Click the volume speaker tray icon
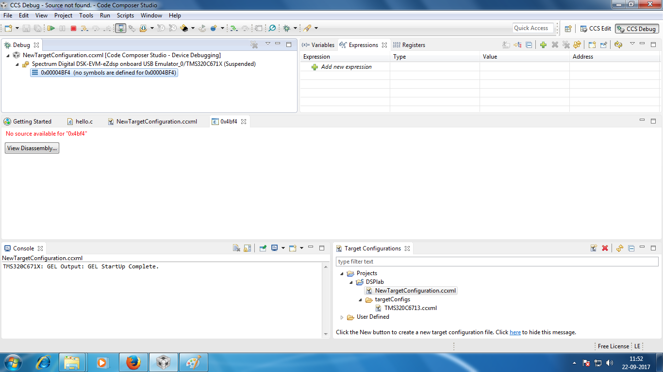The image size is (663, 372). click(610, 363)
